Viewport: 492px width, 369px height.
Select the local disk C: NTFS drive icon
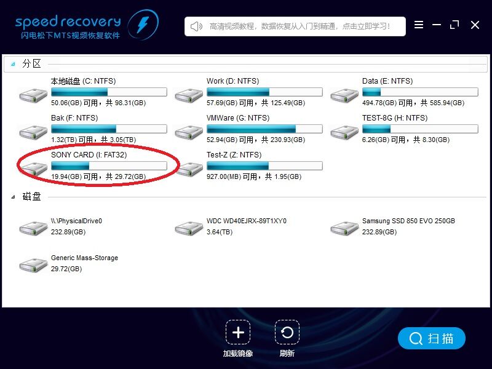33,95
